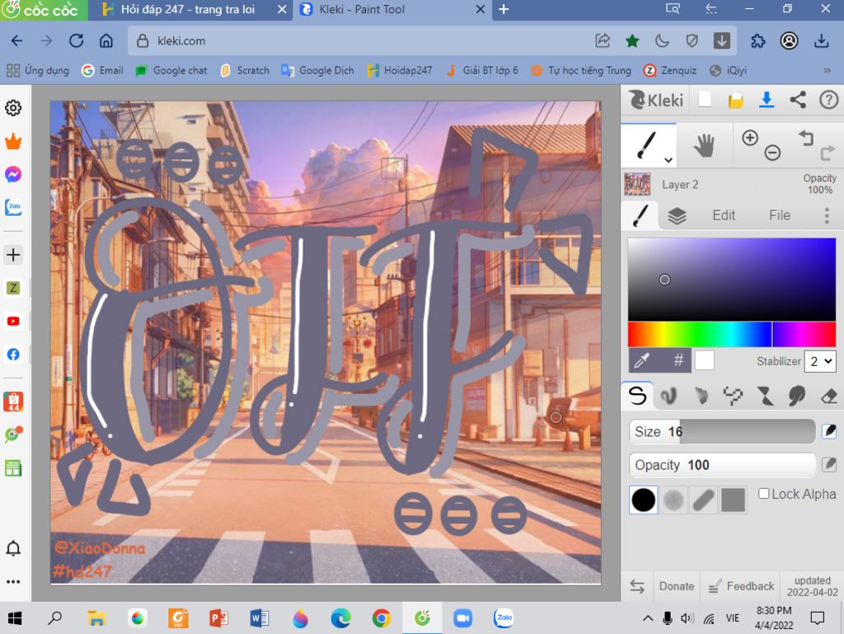Expand brush tool options chevron
Image resolution: width=844 pixels, height=634 pixels.
(x=668, y=160)
